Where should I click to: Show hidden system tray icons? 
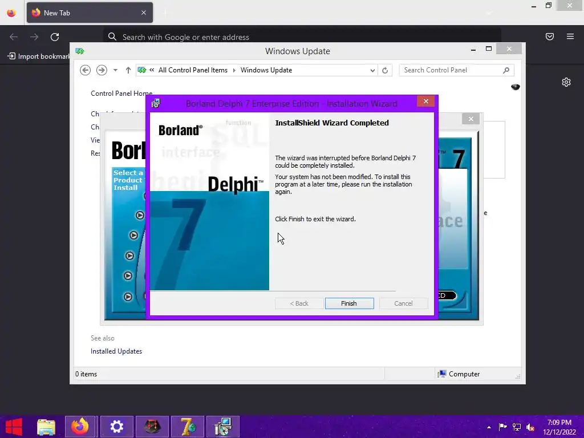[x=489, y=427]
